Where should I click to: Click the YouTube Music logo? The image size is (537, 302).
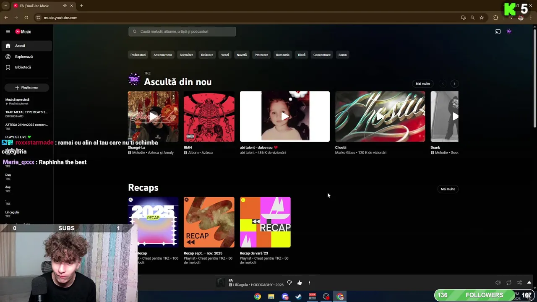coord(23,31)
